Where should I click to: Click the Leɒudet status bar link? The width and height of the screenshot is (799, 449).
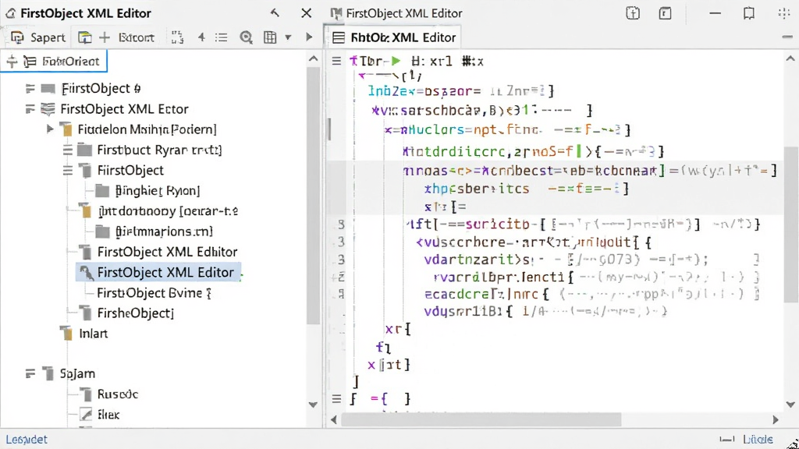[27, 440]
